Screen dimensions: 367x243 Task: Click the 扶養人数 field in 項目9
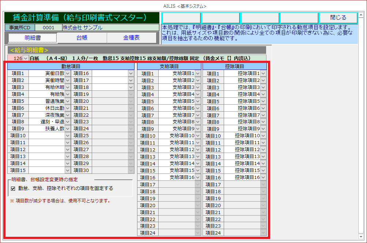[x=46, y=128]
